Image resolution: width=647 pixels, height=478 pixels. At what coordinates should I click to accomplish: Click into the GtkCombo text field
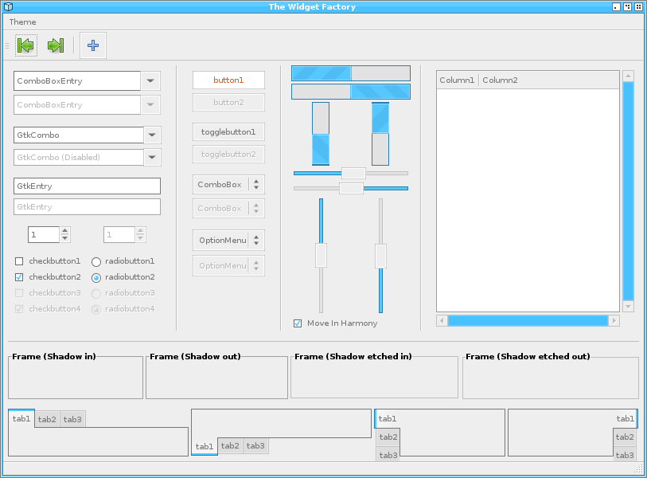pos(79,135)
